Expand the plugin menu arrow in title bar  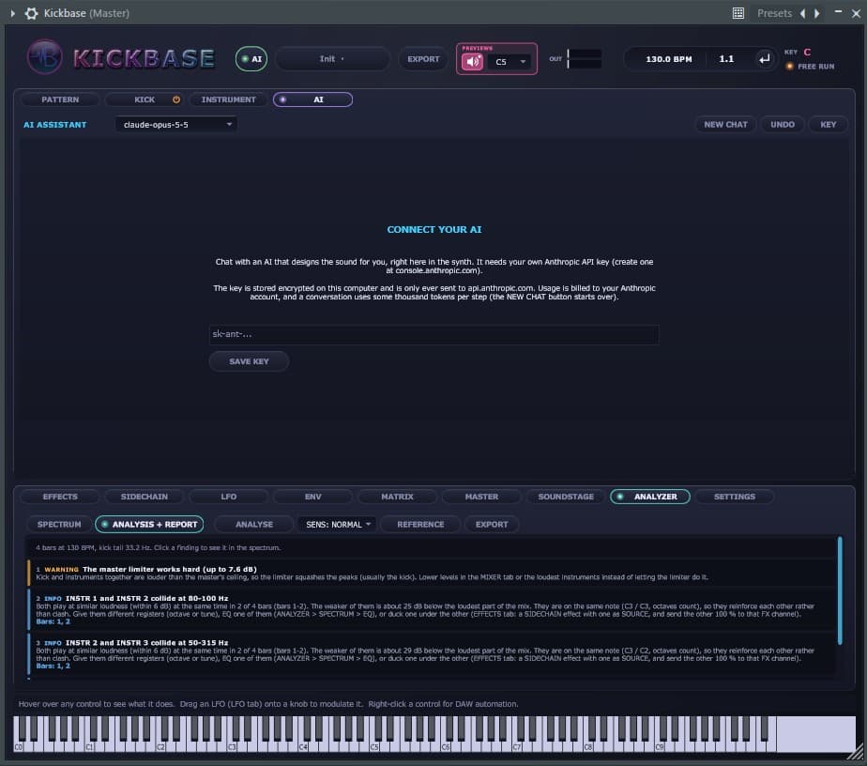12,13
